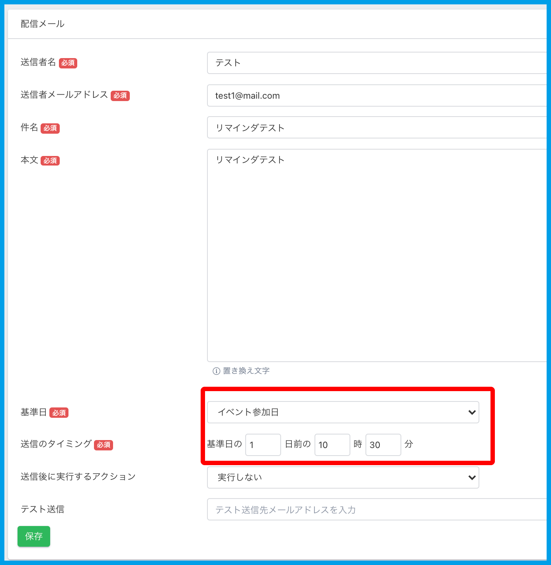The height and width of the screenshot is (565, 551).
Task: Focus the days-before input showing 1
Action: (x=263, y=445)
